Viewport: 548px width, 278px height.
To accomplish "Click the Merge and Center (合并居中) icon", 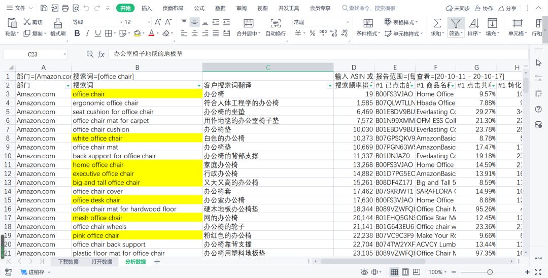I will tap(249, 23).
